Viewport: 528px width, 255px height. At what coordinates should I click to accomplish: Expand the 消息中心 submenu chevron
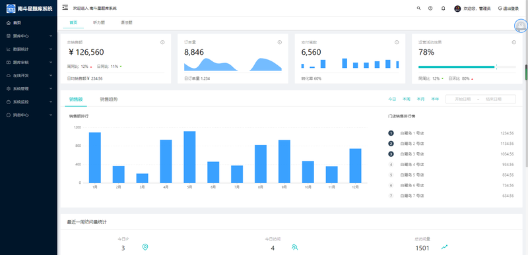[51, 115]
